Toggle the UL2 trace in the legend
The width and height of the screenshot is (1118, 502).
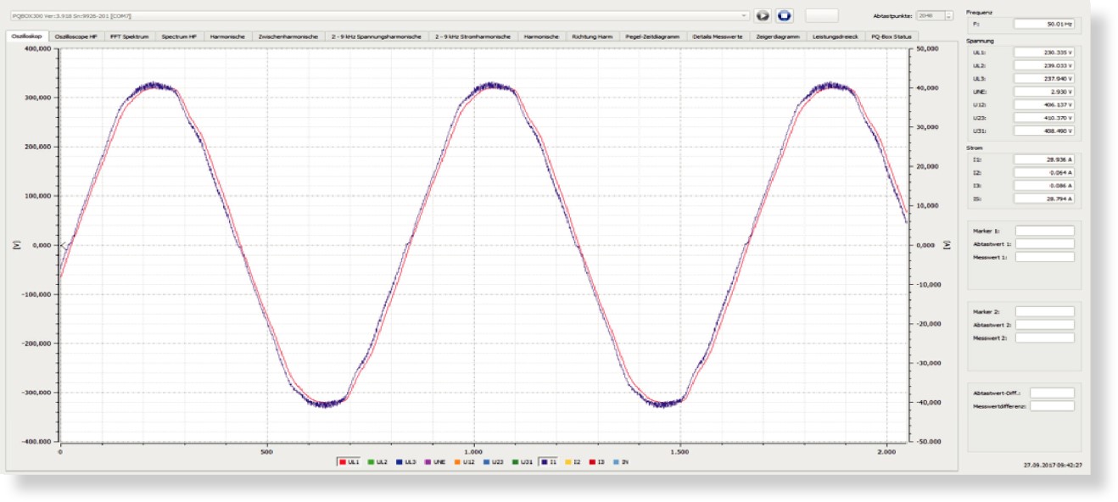coord(377,462)
